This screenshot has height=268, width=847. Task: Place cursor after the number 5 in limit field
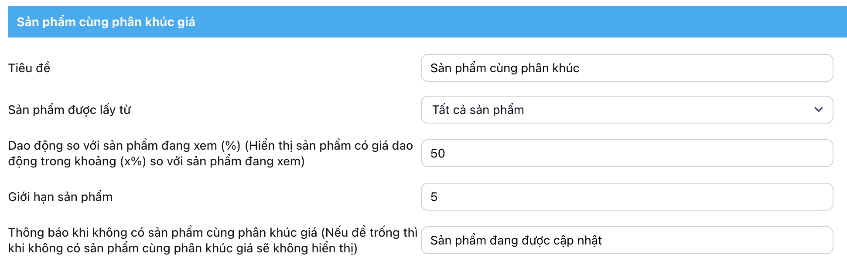pyautogui.click(x=438, y=197)
